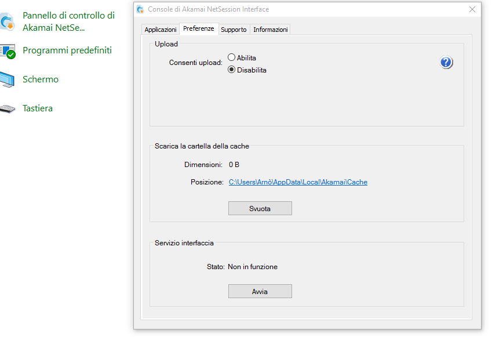Screen dimensions: 492x337
Task: Click the '0 B' cache size value
Action: pos(234,165)
